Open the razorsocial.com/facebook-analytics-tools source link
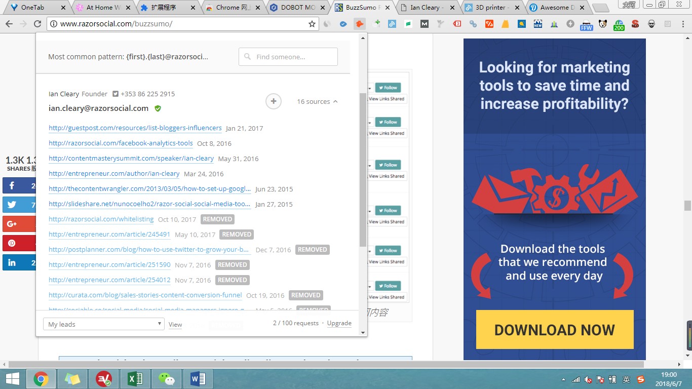This screenshot has height=389, width=692. (121, 143)
